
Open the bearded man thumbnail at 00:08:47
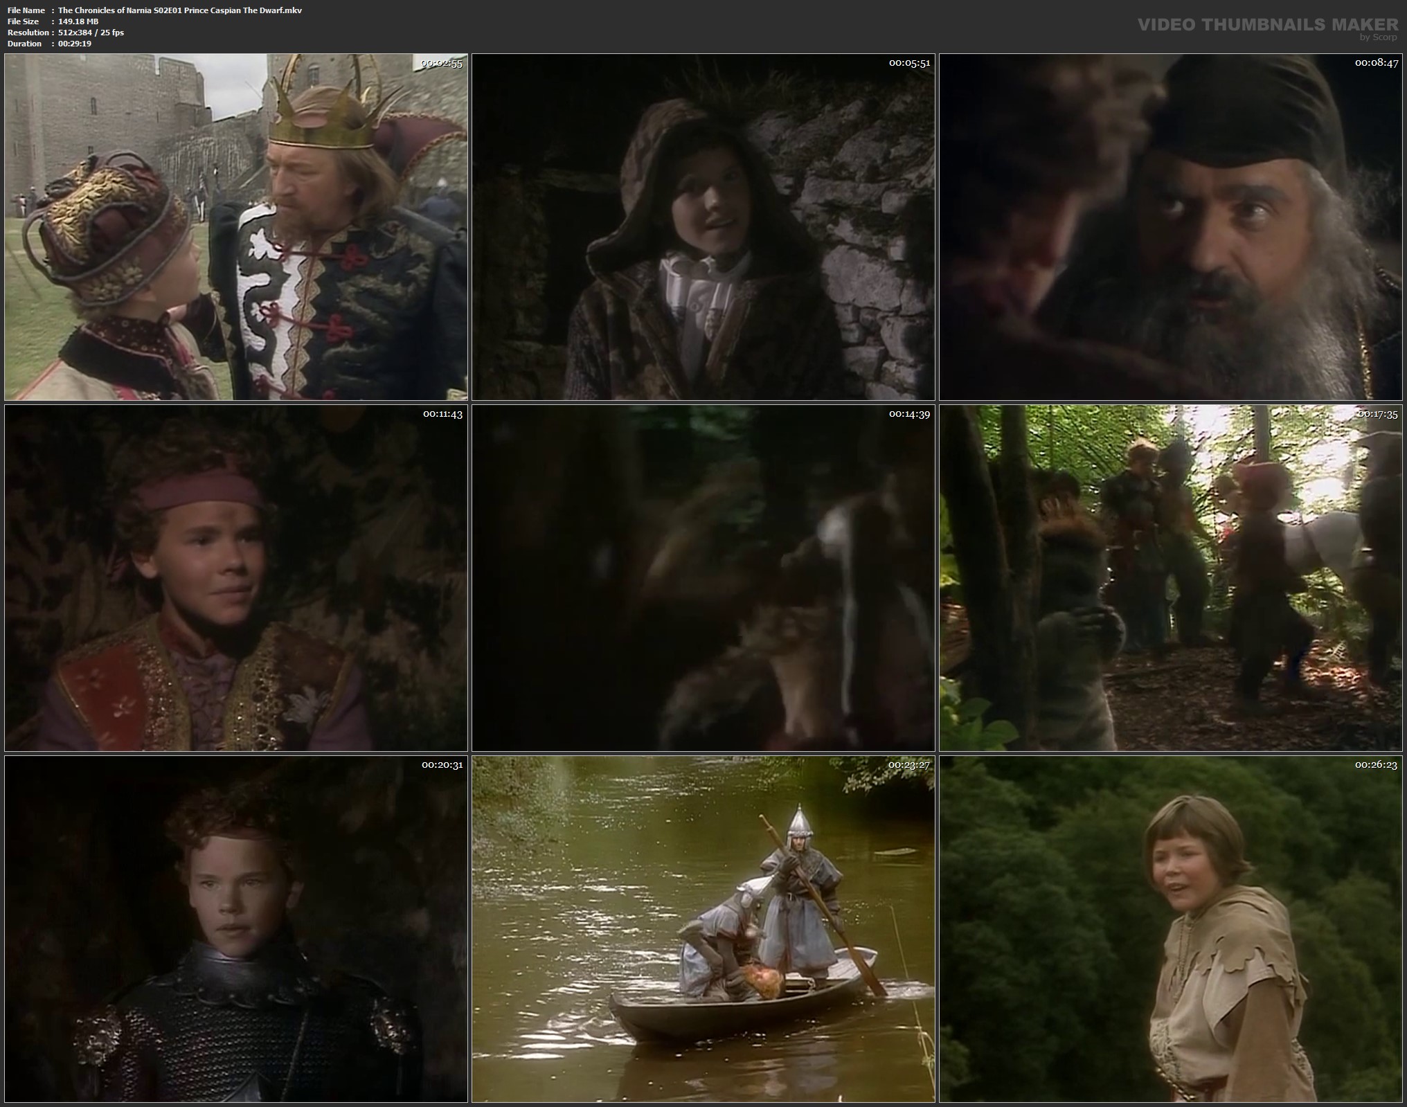[1170, 227]
